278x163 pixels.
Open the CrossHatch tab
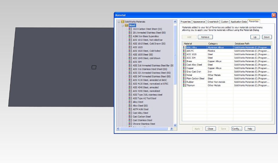click(x=213, y=22)
